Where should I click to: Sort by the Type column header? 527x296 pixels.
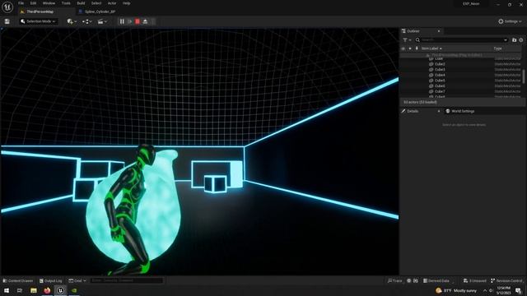497,49
